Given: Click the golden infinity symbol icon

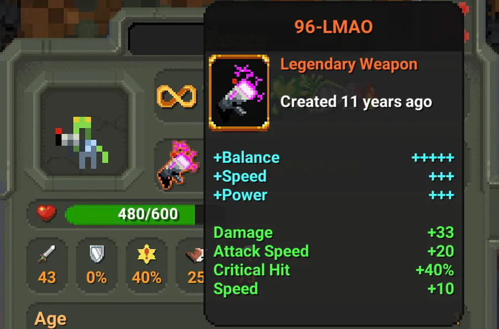Looking at the screenshot, I should point(177,96).
